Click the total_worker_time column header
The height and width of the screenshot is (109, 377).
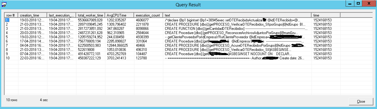91,15
